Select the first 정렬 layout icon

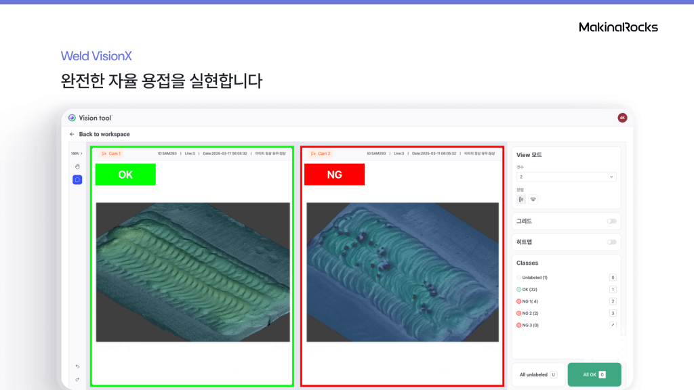tap(520, 198)
